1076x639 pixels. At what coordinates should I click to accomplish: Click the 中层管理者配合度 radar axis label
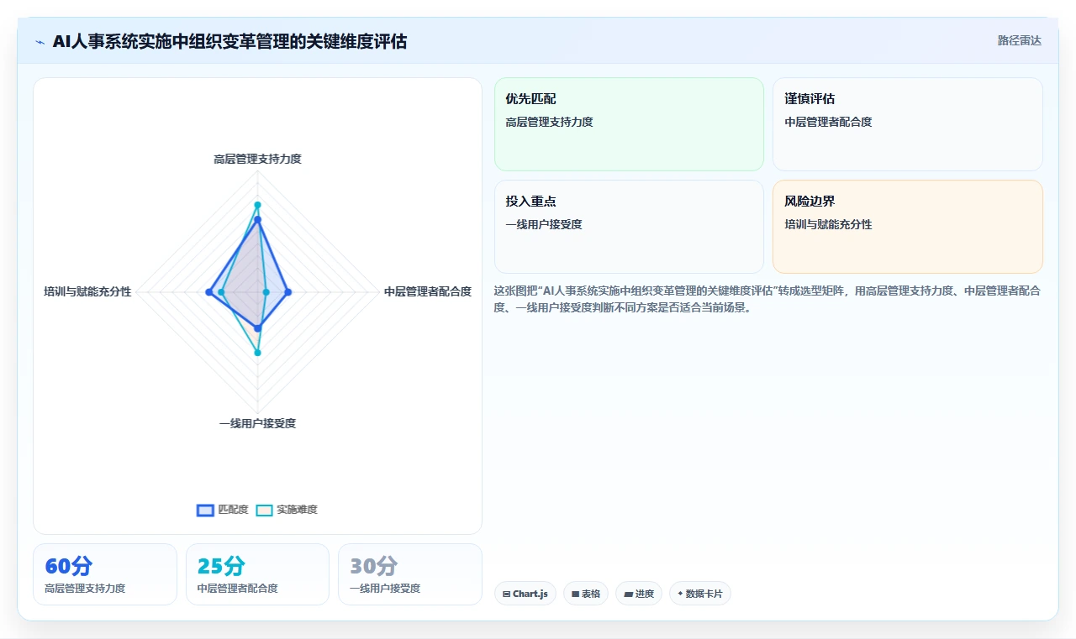coord(428,291)
